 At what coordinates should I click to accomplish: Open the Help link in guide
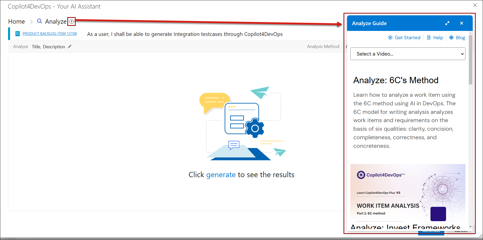[438, 37]
